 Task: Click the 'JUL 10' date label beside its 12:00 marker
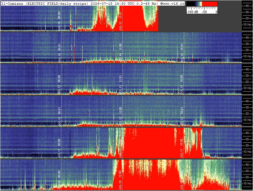coord(120,185)
